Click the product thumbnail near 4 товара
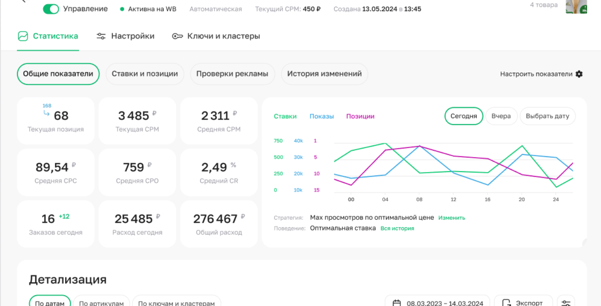601x306 pixels. [x=576, y=7]
